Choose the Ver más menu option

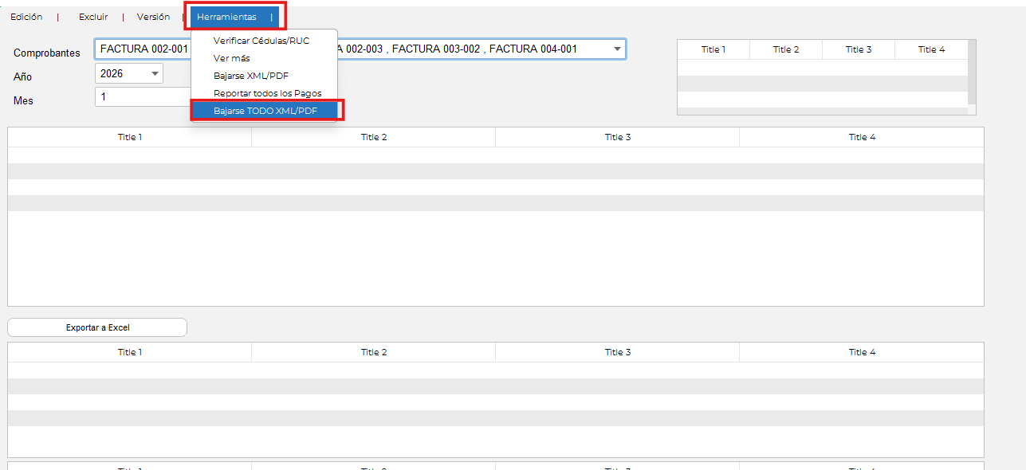(x=231, y=58)
